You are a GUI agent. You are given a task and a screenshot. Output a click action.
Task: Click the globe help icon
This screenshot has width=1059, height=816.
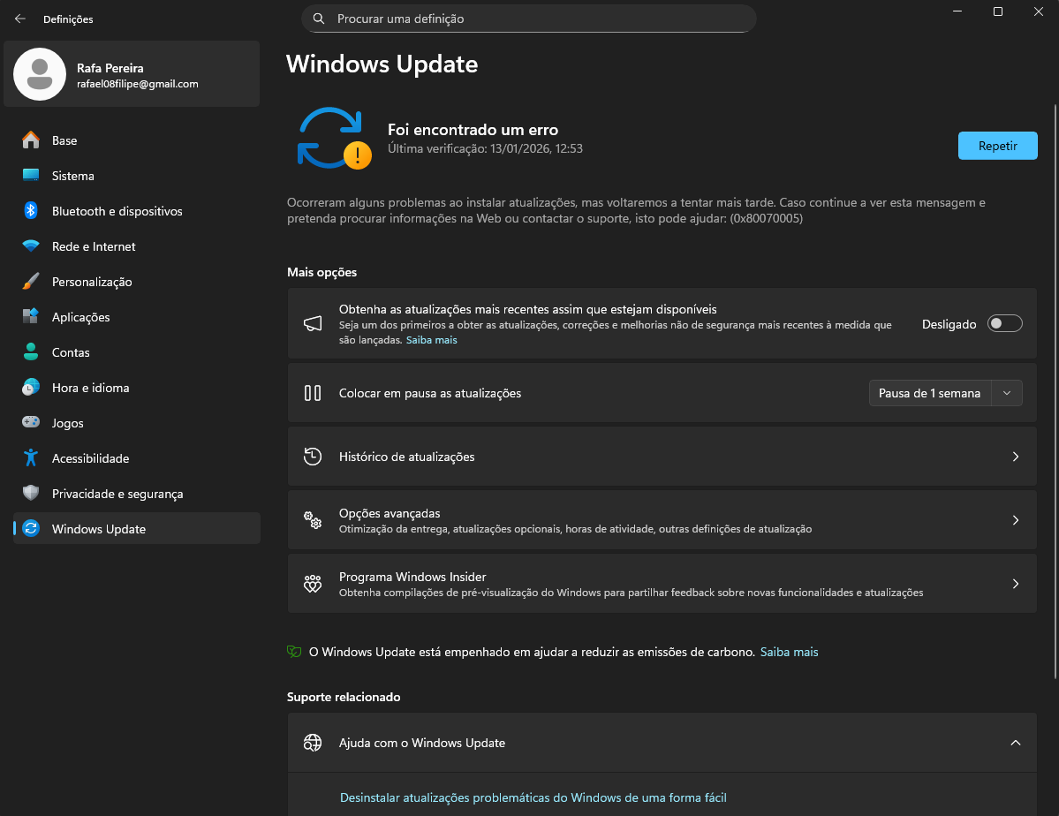313,743
